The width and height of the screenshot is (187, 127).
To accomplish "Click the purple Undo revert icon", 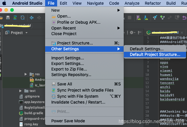I will click(184, 18).
